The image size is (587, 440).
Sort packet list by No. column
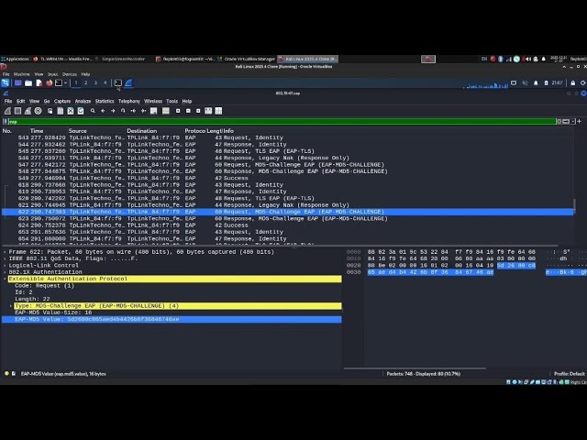7,131
